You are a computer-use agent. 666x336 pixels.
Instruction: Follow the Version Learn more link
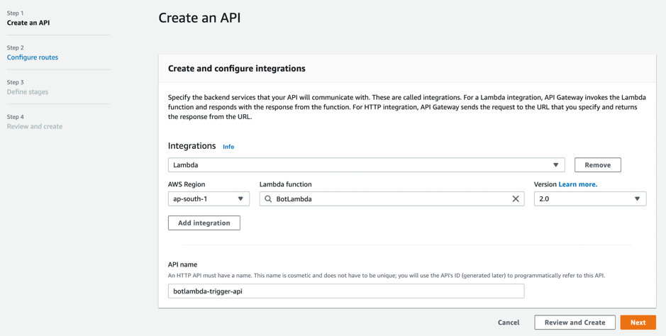point(577,184)
